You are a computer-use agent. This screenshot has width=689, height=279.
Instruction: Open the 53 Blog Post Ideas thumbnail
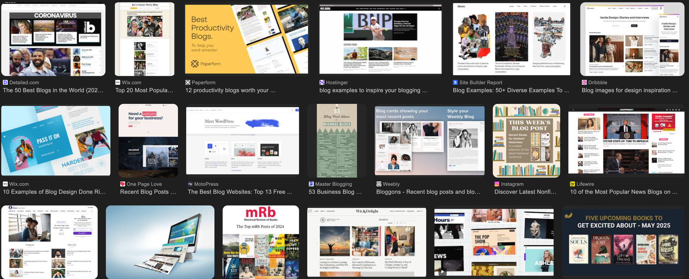(x=337, y=141)
